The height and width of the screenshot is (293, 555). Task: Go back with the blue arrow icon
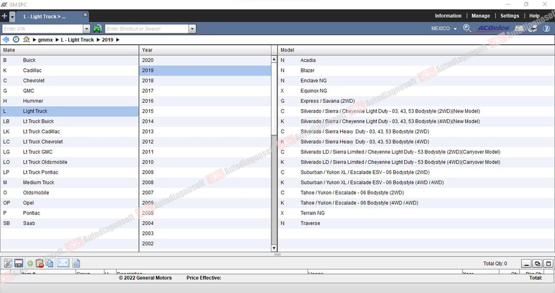6,40
